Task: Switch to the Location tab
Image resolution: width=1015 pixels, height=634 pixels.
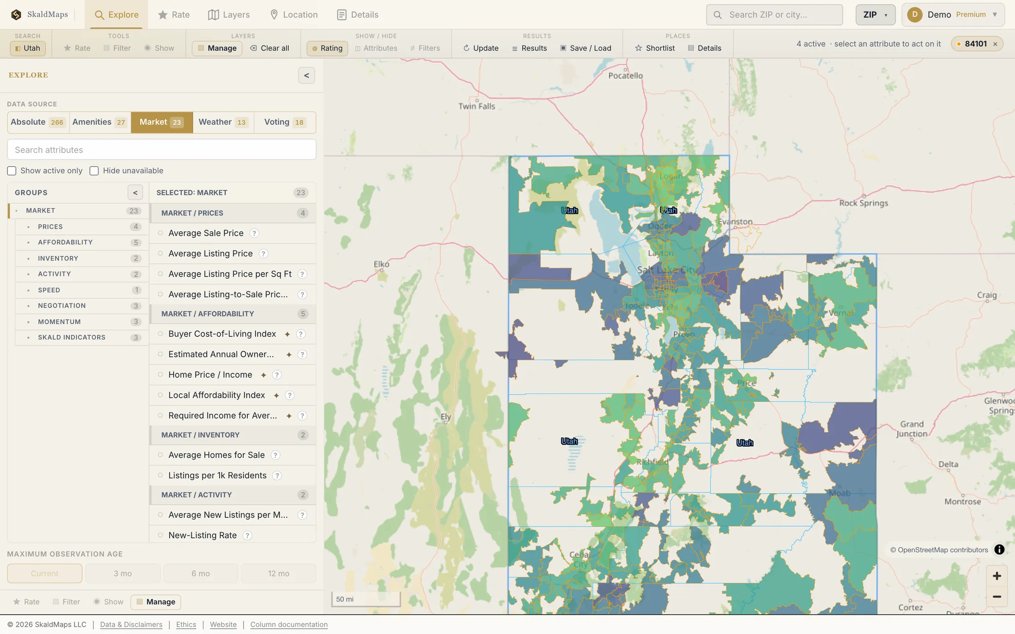Action: click(293, 15)
